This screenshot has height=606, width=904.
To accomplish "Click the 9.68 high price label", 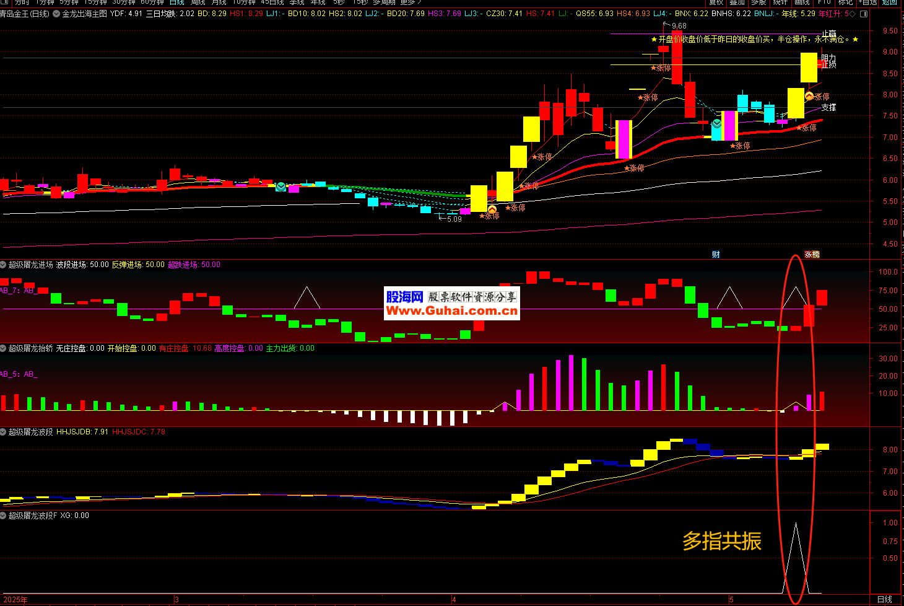I will [x=679, y=26].
